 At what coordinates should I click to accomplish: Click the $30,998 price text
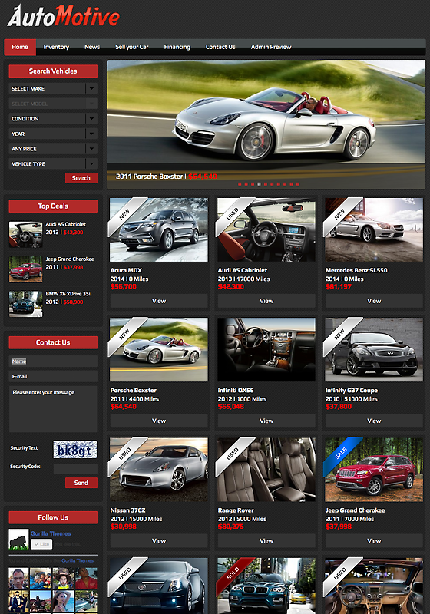124,527
